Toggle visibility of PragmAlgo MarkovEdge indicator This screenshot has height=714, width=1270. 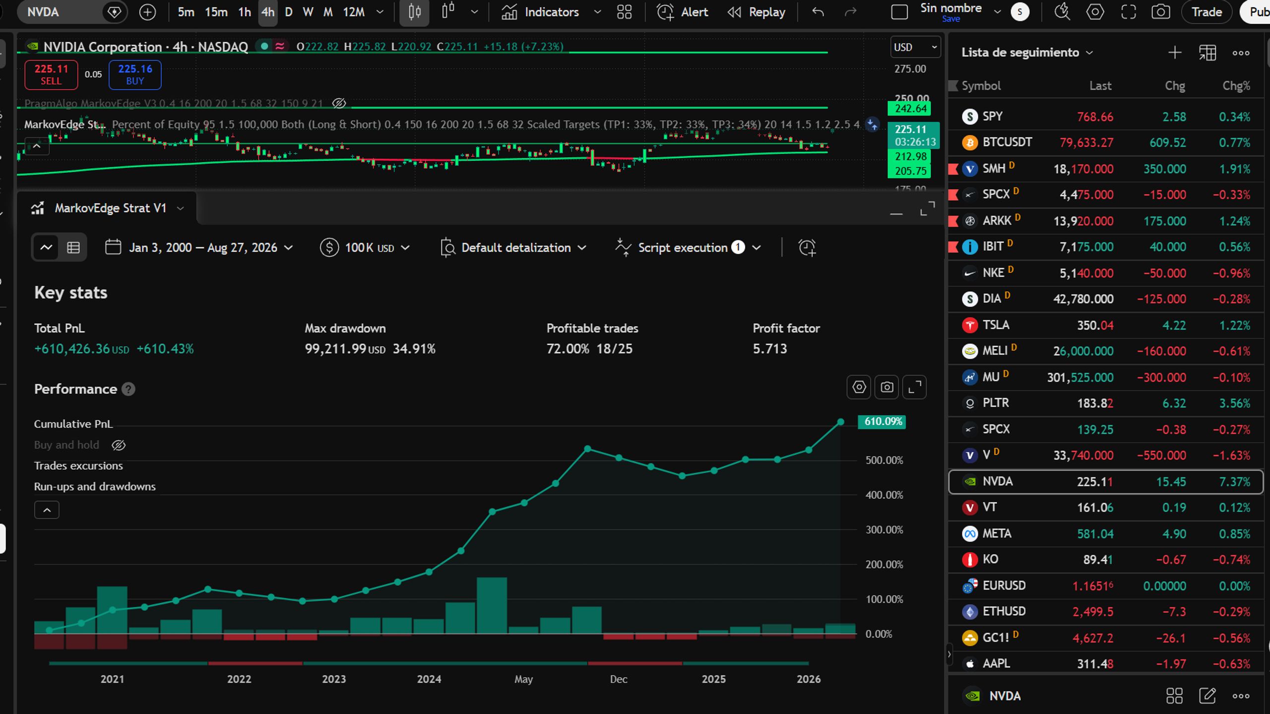click(x=339, y=103)
